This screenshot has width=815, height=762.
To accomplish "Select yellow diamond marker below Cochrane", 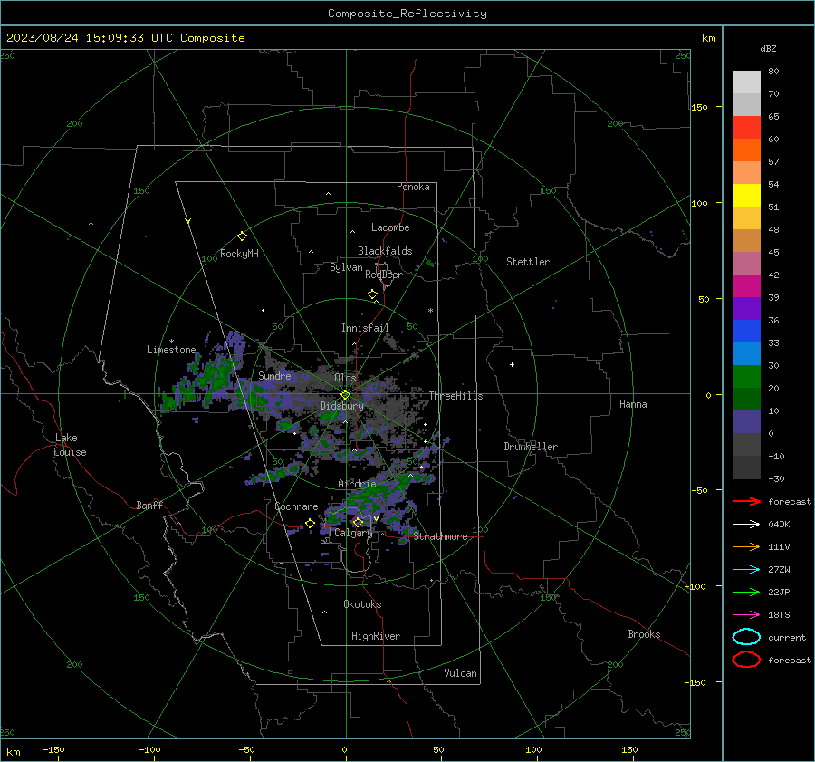I will [310, 523].
